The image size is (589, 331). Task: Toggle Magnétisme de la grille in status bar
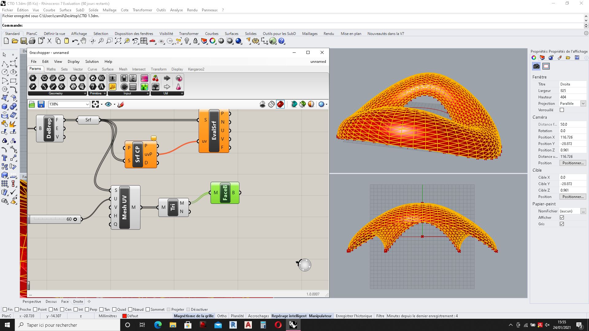[194, 316]
